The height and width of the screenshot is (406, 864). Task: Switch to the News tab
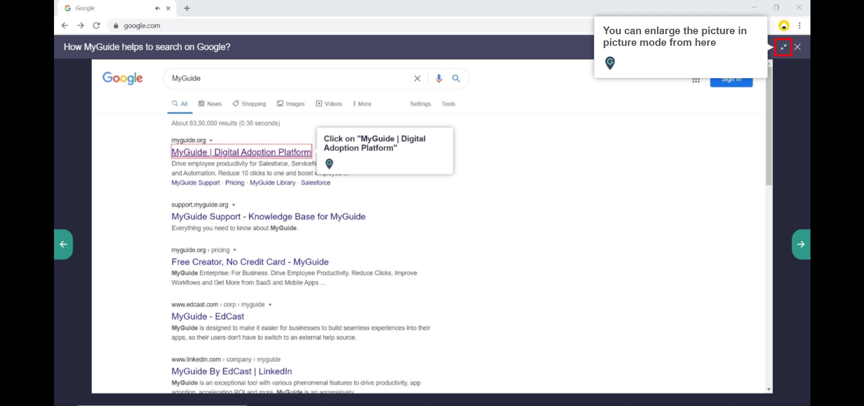pyautogui.click(x=210, y=104)
